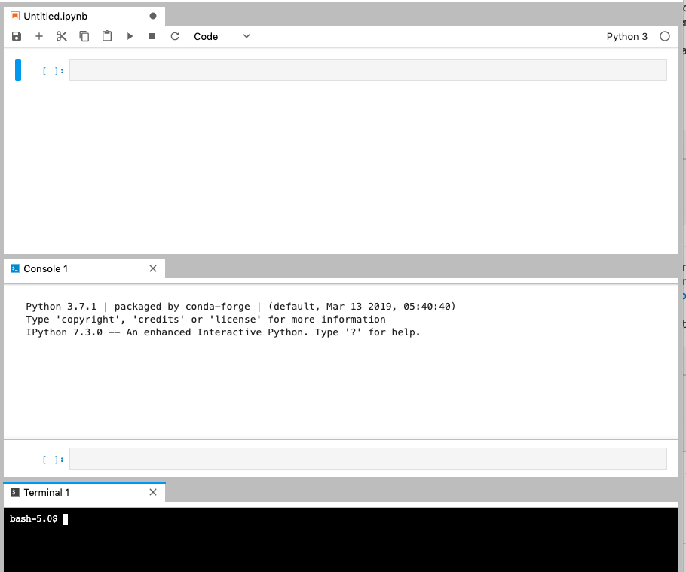Screen dimensions: 686x572
Task: Insert a new cell with plus icon
Action: [x=39, y=36]
